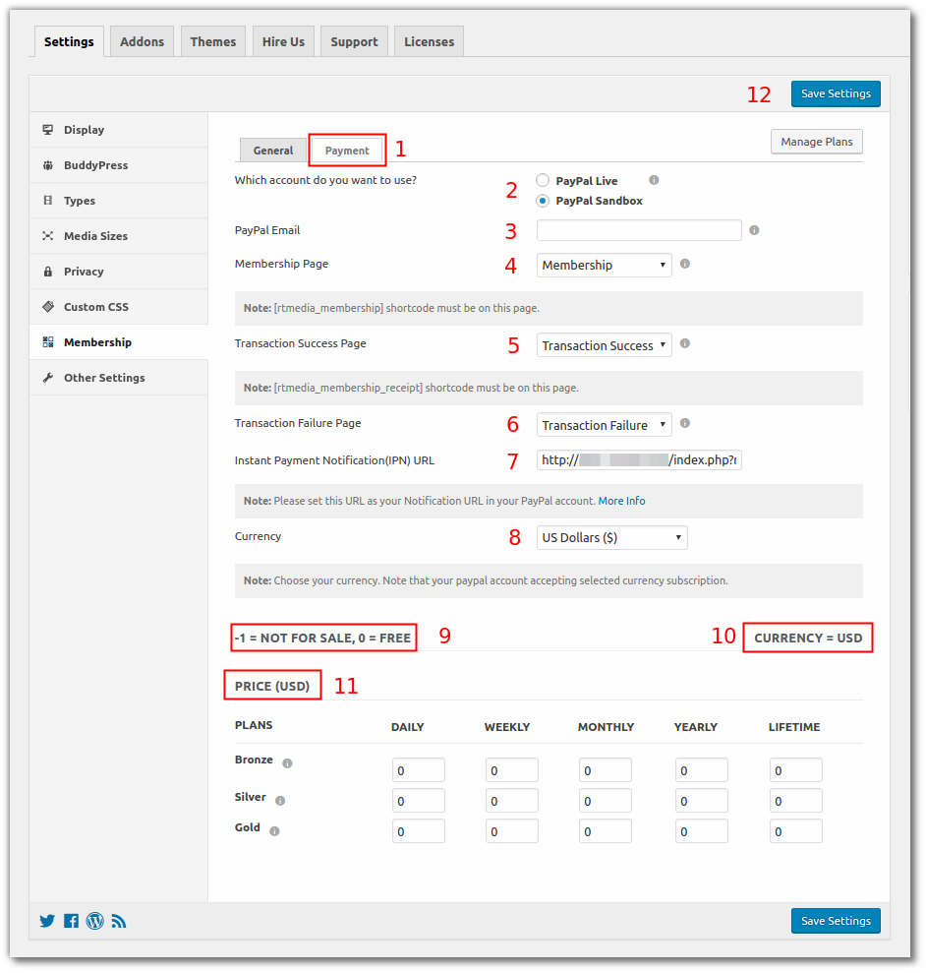This screenshot has width=926, height=973.
Task: Click the RSS feed icon
Action: (x=118, y=921)
